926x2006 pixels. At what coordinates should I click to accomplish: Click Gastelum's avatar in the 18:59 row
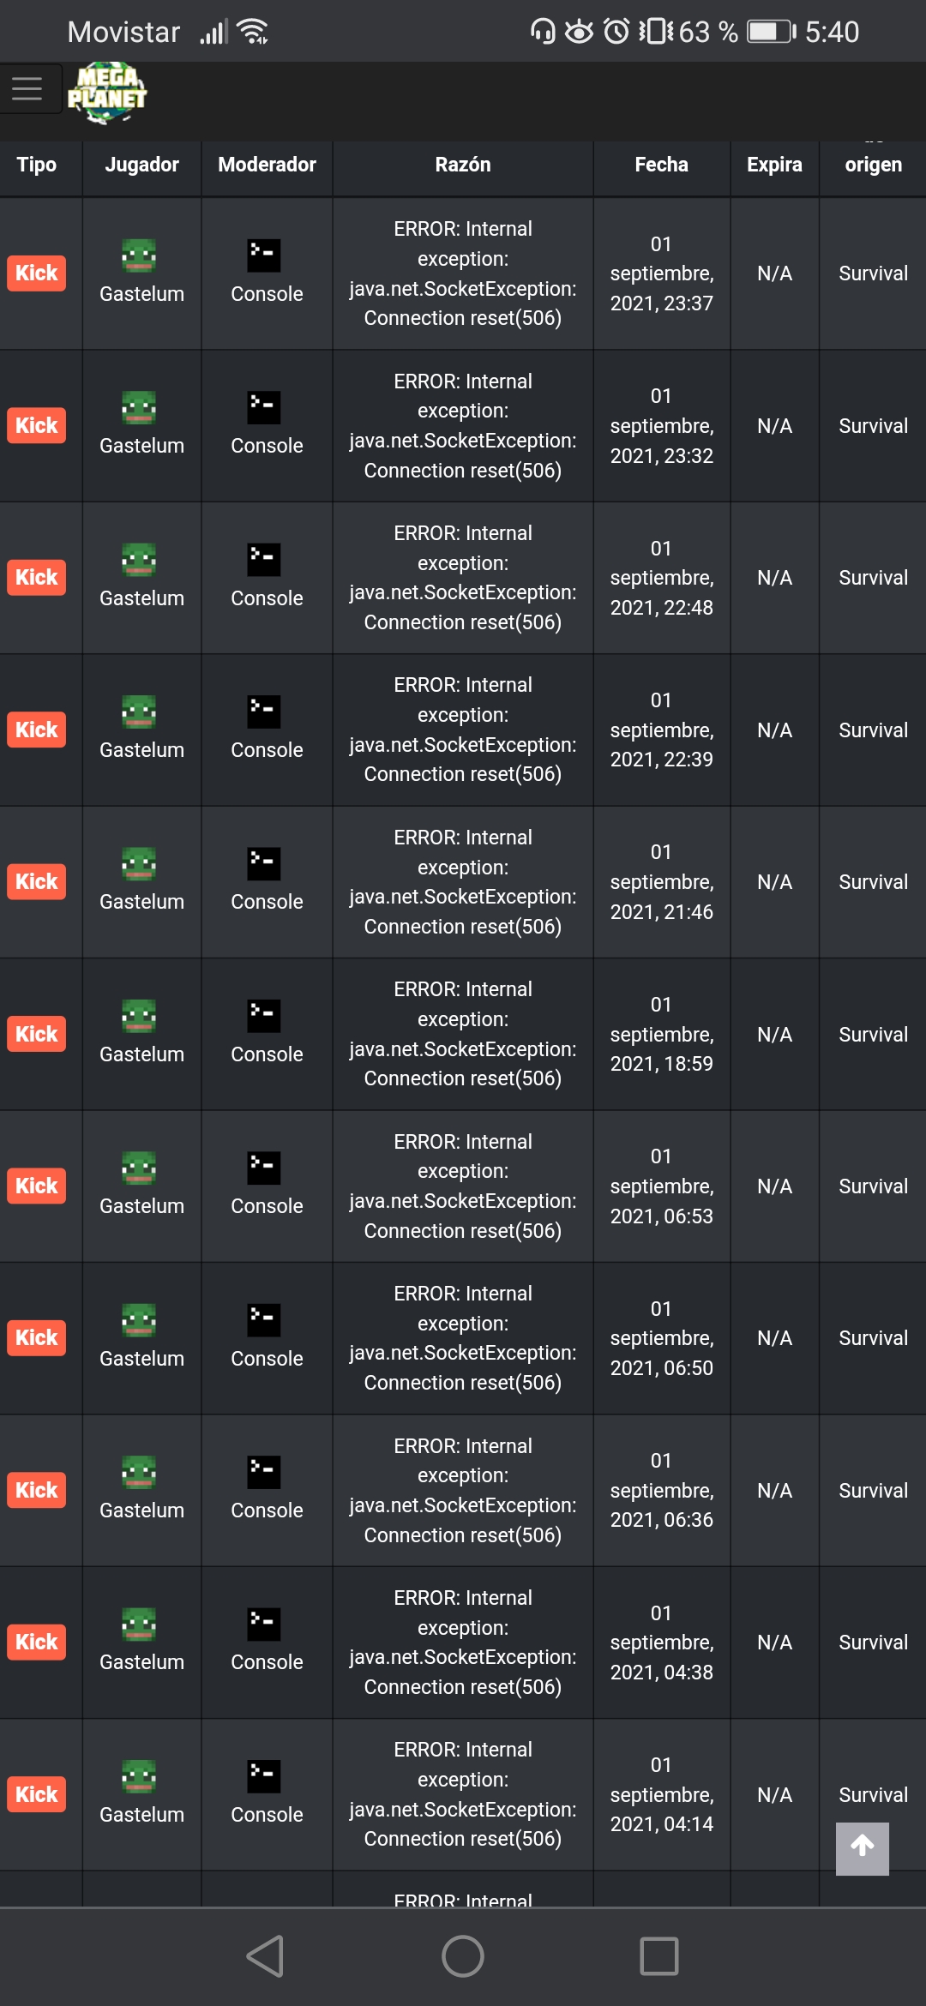pos(139,1016)
